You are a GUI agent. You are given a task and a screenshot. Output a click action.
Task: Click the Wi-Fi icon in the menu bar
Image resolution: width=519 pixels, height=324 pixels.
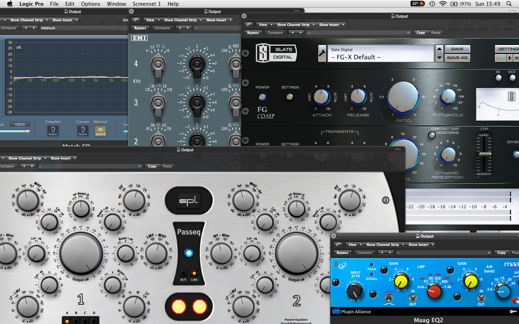click(443, 4)
